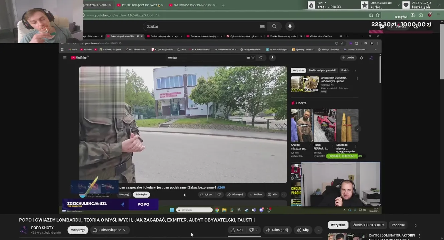Switch to the OVERPOW & PŁOCKA NOC tab
The height and width of the screenshot is (240, 444).
point(192,5)
